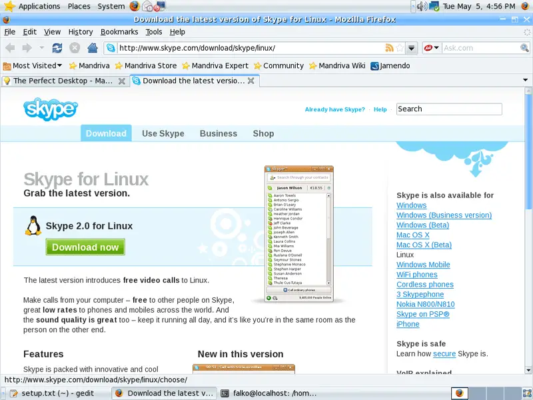Open the recent pages history dropdown arrow
Screen dimensions: 533x400
click(42, 48)
